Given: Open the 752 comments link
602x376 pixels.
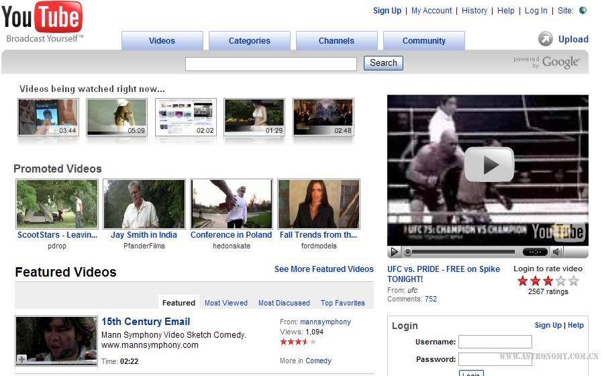Looking at the screenshot, I should (431, 299).
